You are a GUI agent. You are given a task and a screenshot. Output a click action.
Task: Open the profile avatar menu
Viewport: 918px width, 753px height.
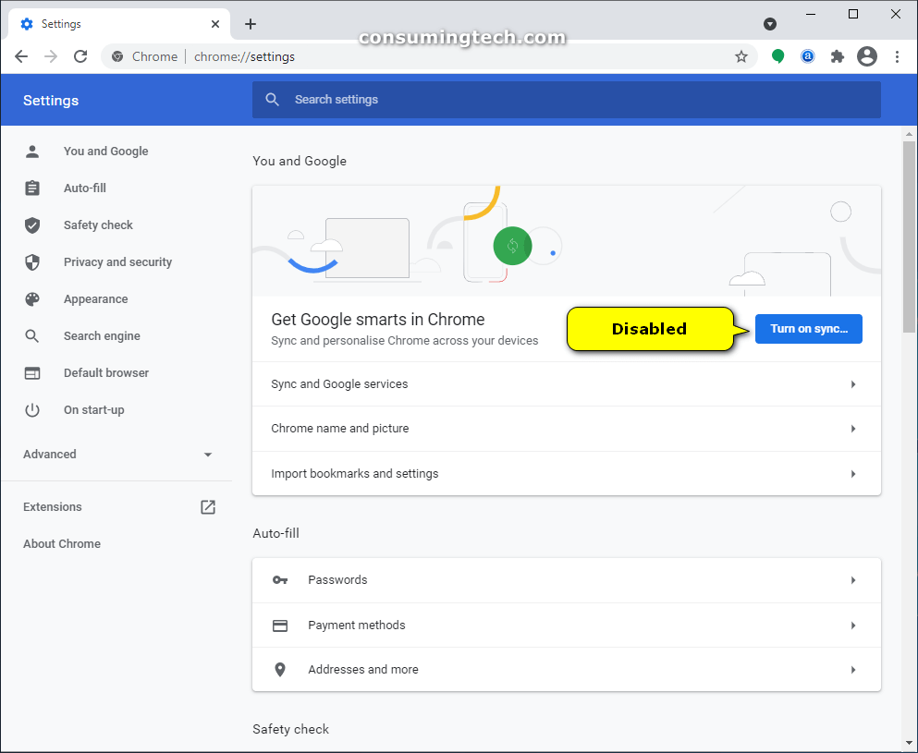[x=867, y=56]
